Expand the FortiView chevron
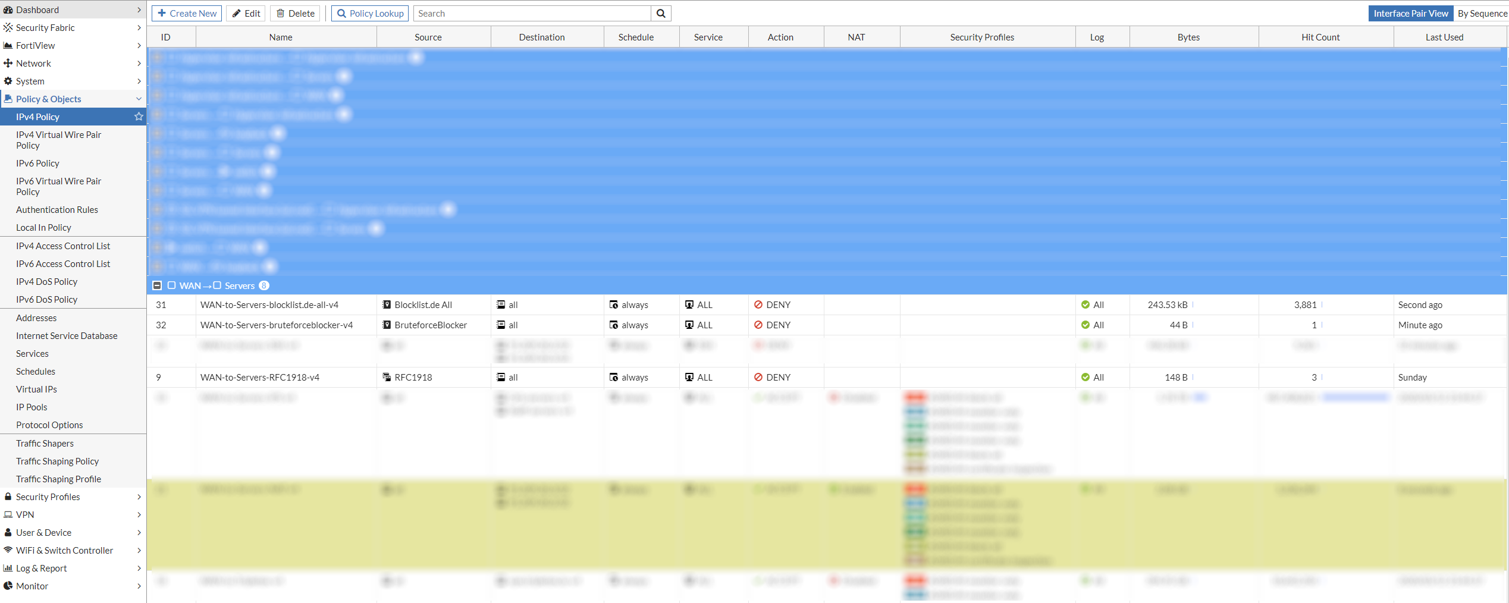The width and height of the screenshot is (1509, 603). pos(139,46)
